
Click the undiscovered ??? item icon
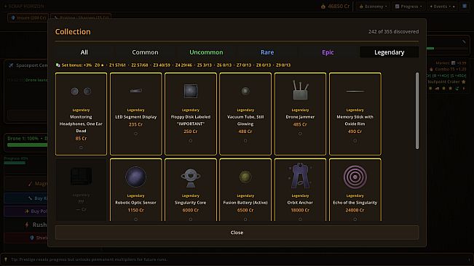pos(81,176)
